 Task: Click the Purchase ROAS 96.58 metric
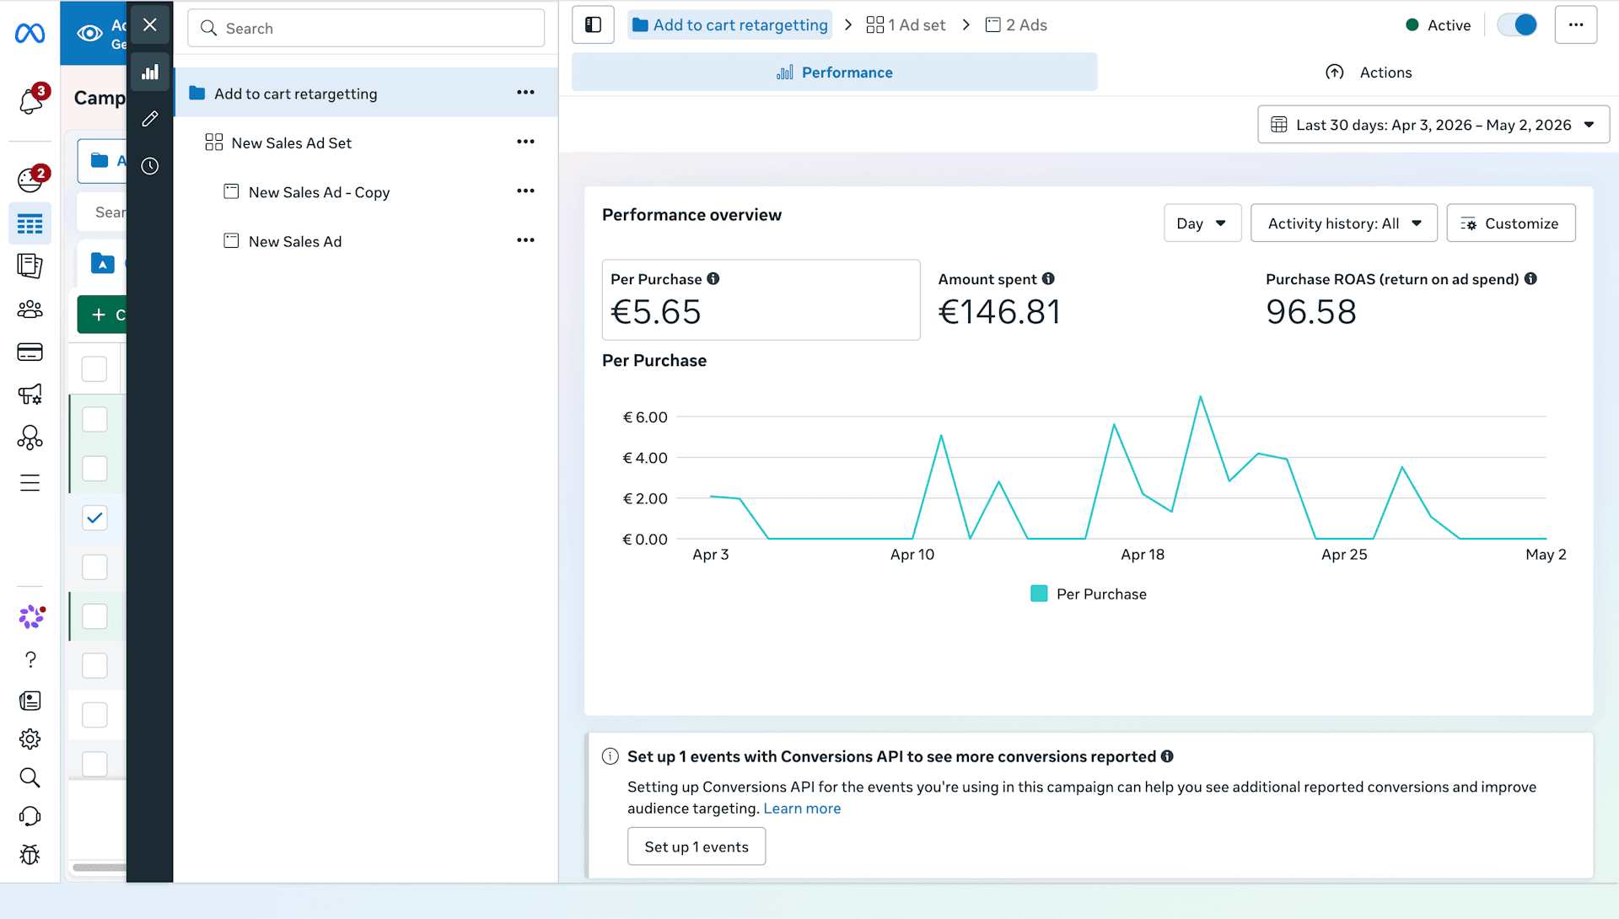pos(1401,299)
